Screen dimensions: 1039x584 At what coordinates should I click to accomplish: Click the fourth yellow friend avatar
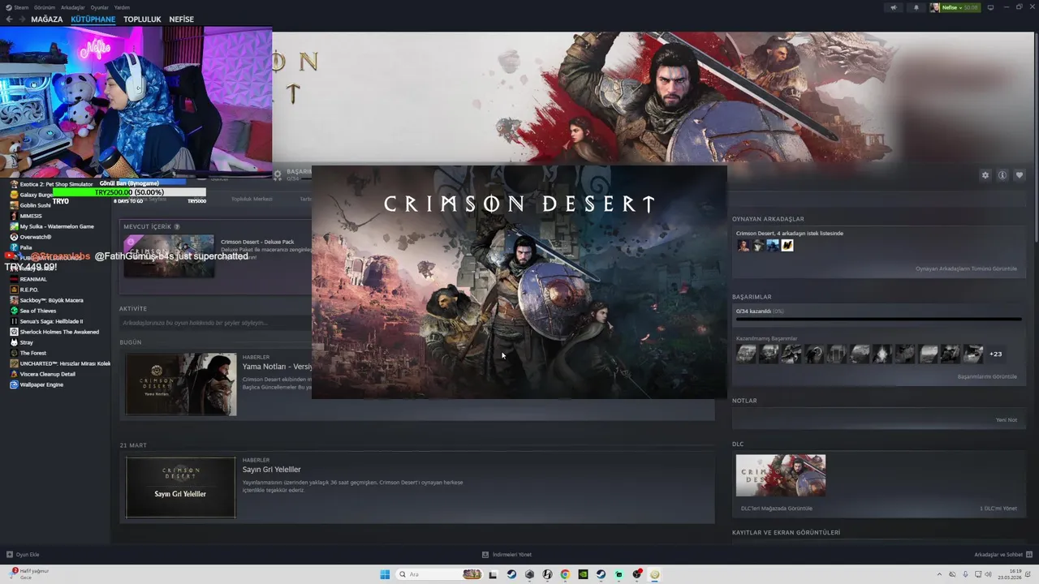(x=787, y=245)
